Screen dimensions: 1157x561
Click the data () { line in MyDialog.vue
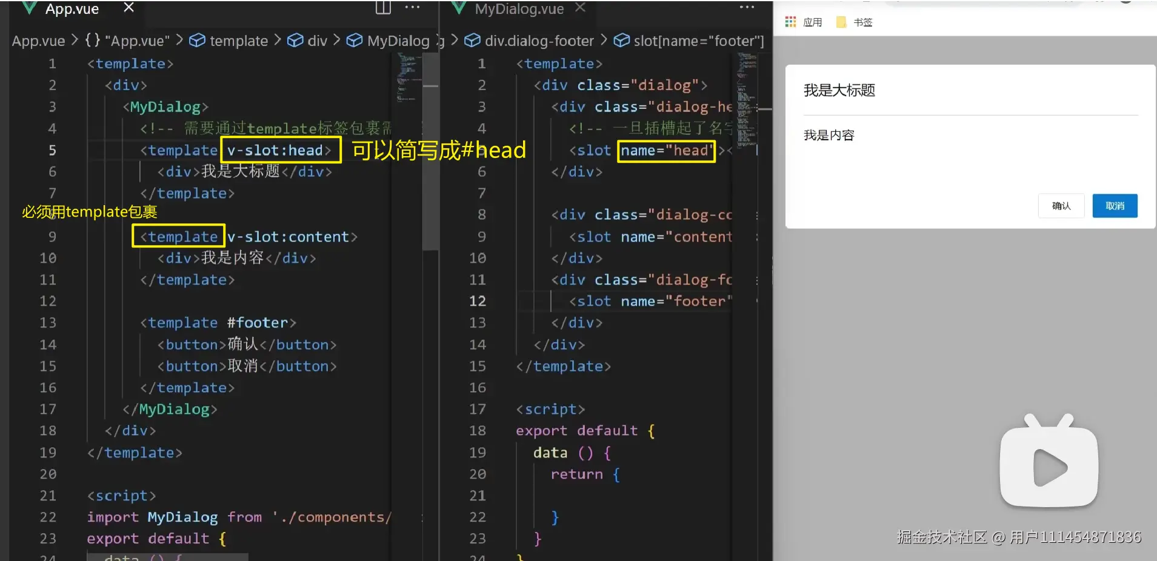point(572,453)
